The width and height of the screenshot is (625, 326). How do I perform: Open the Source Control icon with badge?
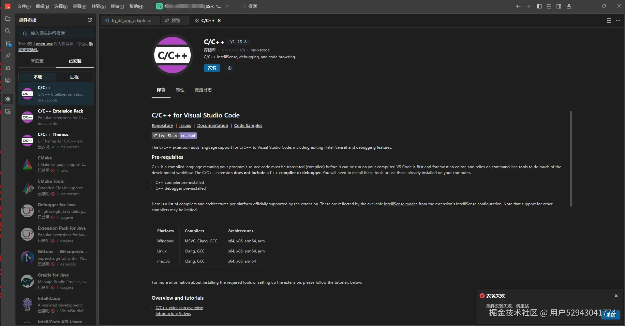tap(8, 43)
